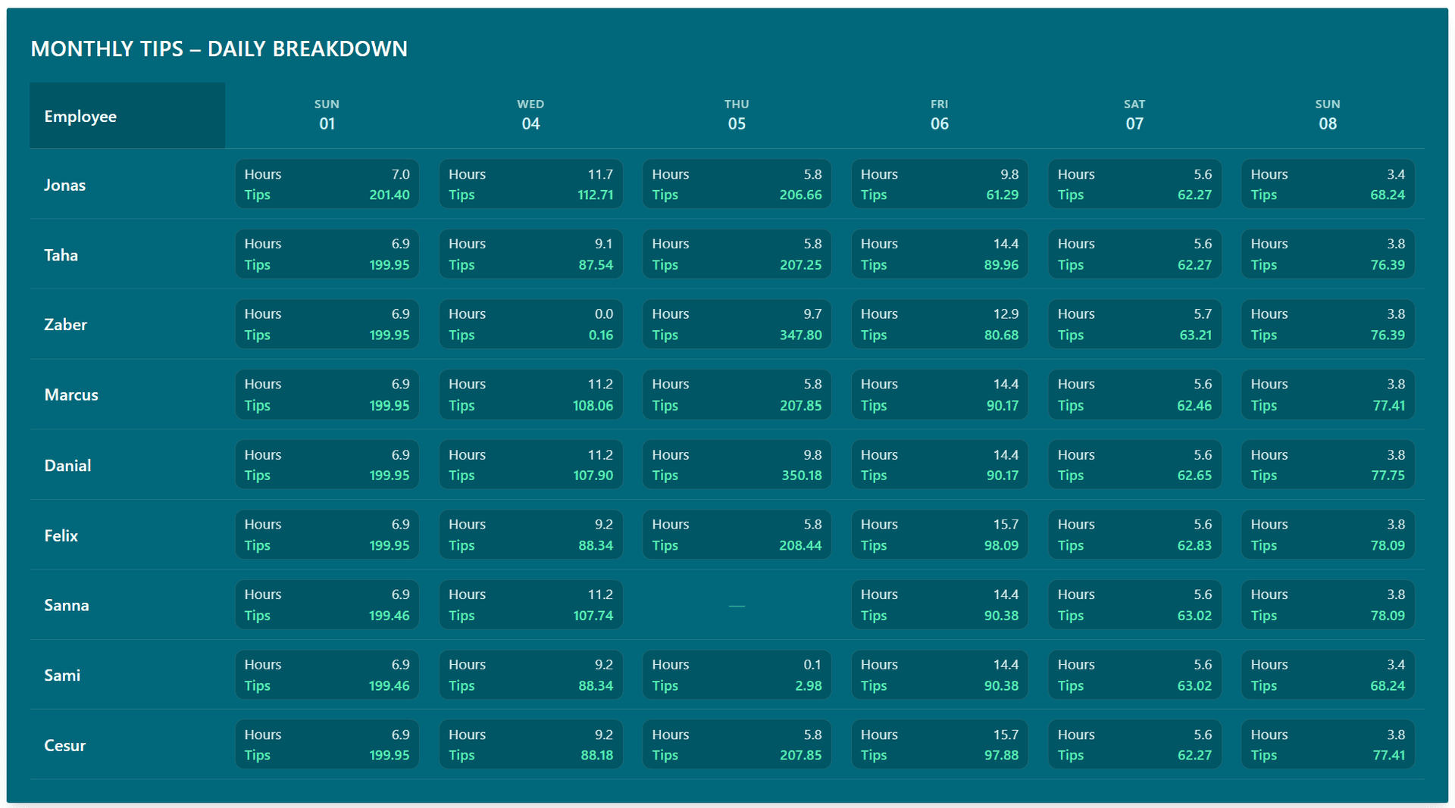Select the Taha employee row name
The width and height of the screenshot is (1455, 808).
pyautogui.click(x=61, y=255)
